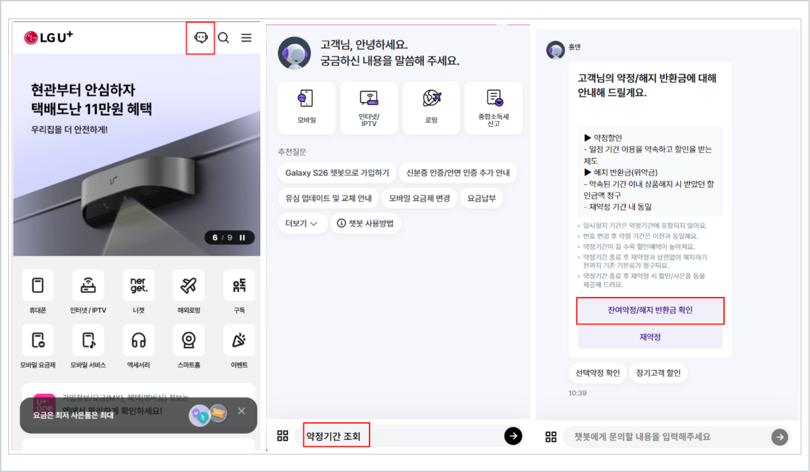Viewport: 810px width, 472px height.
Task: Select the 해외로밍 airplane icon
Action: pyautogui.click(x=189, y=285)
